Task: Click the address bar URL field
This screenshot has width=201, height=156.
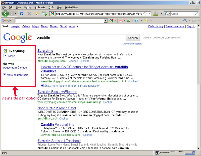Action: pyautogui.click(x=99, y=14)
